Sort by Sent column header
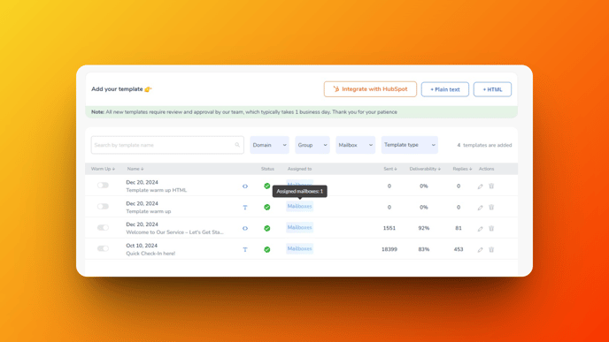The height and width of the screenshot is (342, 609). (x=390, y=169)
